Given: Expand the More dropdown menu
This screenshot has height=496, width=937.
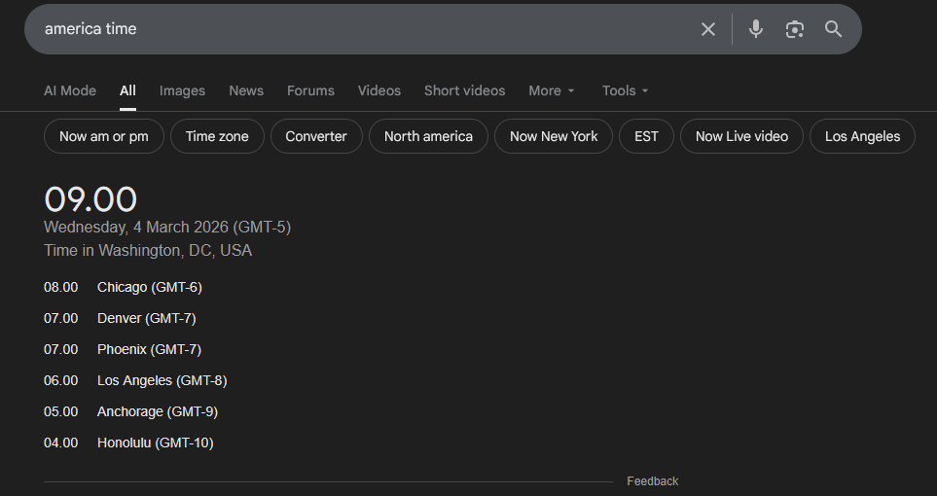Looking at the screenshot, I should 552,90.
